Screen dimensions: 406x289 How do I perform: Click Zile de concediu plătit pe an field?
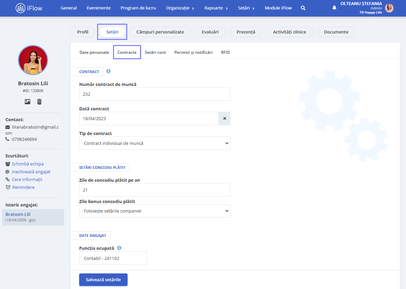coord(155,190)
